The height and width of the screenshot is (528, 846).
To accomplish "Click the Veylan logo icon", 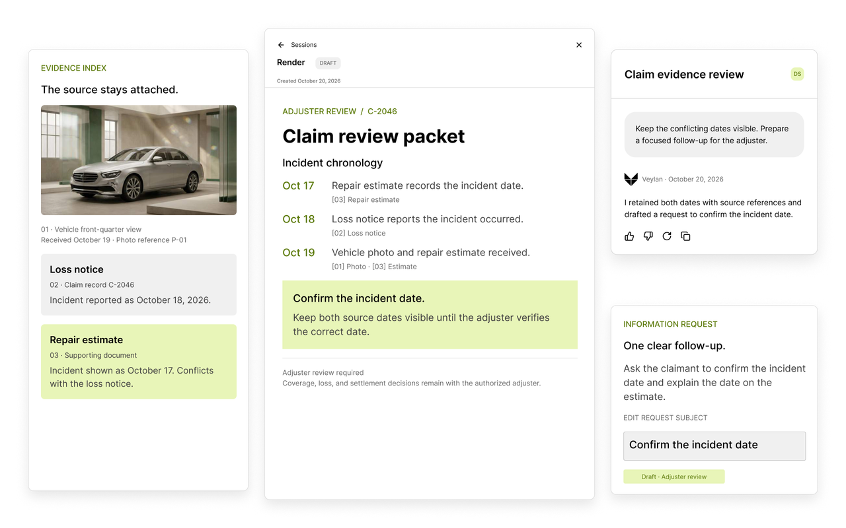I will click(631, 179).
